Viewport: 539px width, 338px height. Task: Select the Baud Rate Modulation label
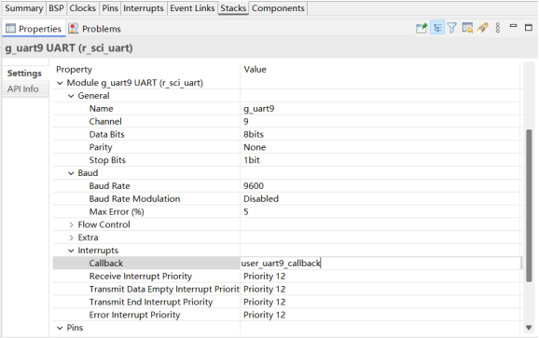click(134, 199)
